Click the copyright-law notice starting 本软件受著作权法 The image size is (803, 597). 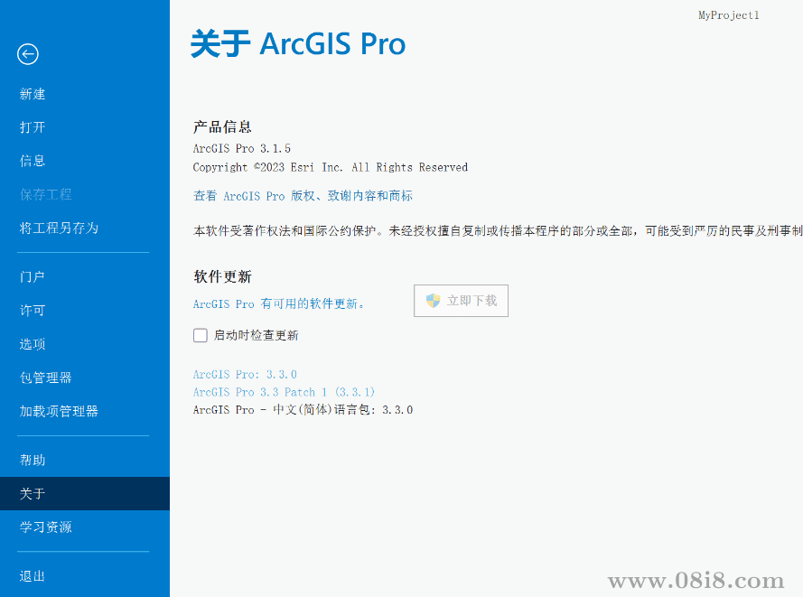[498, 231]
